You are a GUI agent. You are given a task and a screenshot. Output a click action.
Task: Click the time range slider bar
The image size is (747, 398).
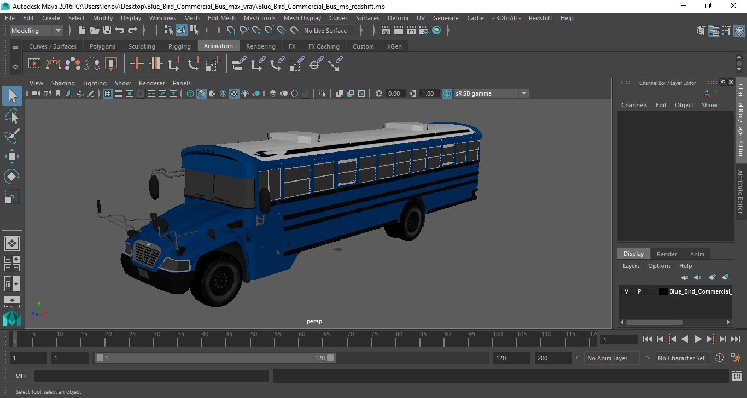pyautogui.click(x=215, y=358)
